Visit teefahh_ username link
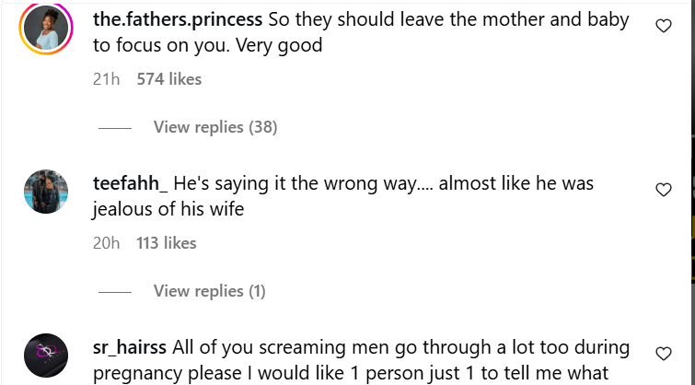Image resolution: width=695 pixels, height=385 pixels. pyautogui.click(x=130, y=183)
